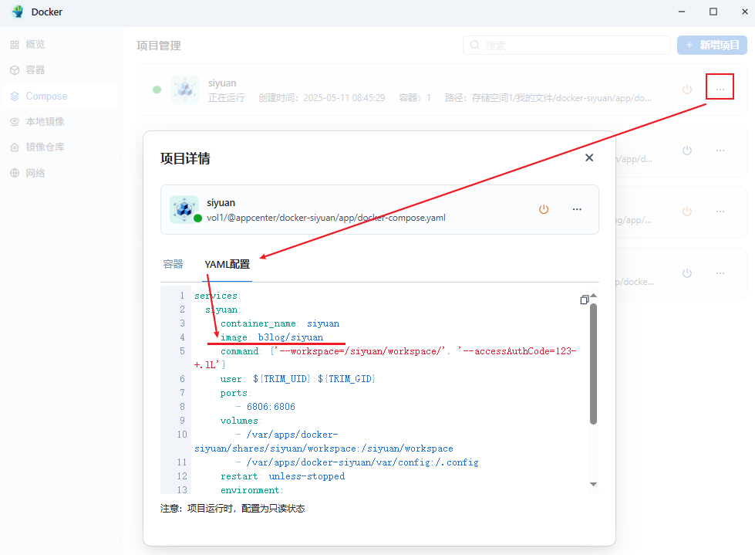
Task: Click the 搜索 search field
Action: click(567, 46)
